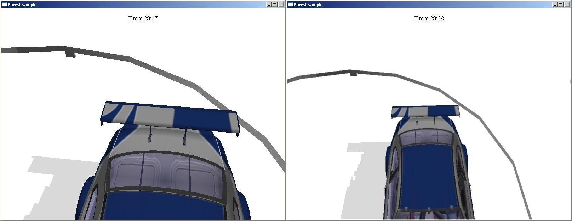
Task: Select the small block on right view track
Action: coord(353,74)
